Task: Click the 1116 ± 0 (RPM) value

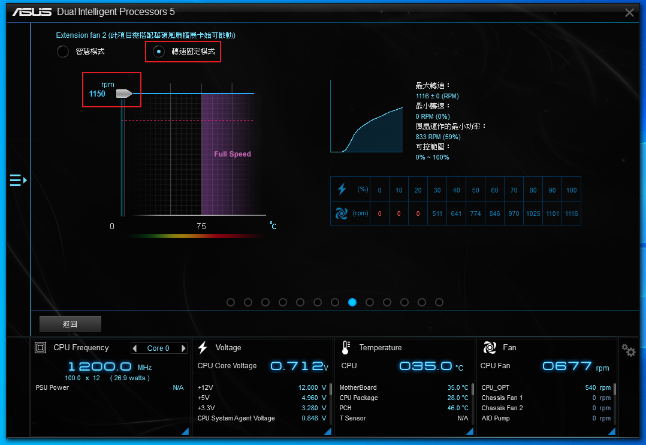Action: click(x=437, y=96)
